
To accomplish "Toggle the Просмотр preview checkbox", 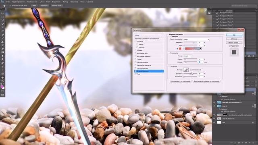I will coord(230,46).
